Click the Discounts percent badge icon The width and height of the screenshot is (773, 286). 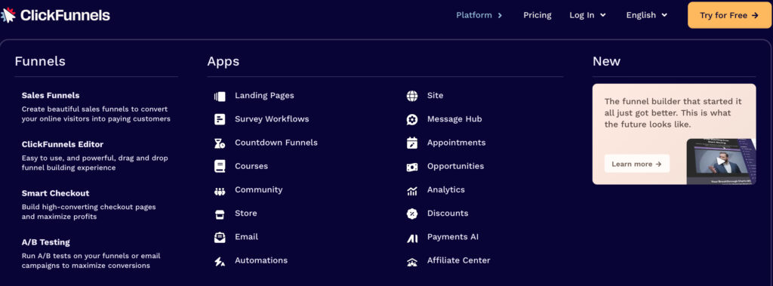pyautogui.click(x=412, y=214)
